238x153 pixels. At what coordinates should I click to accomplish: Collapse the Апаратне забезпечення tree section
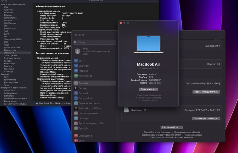[x=1, y=4]
